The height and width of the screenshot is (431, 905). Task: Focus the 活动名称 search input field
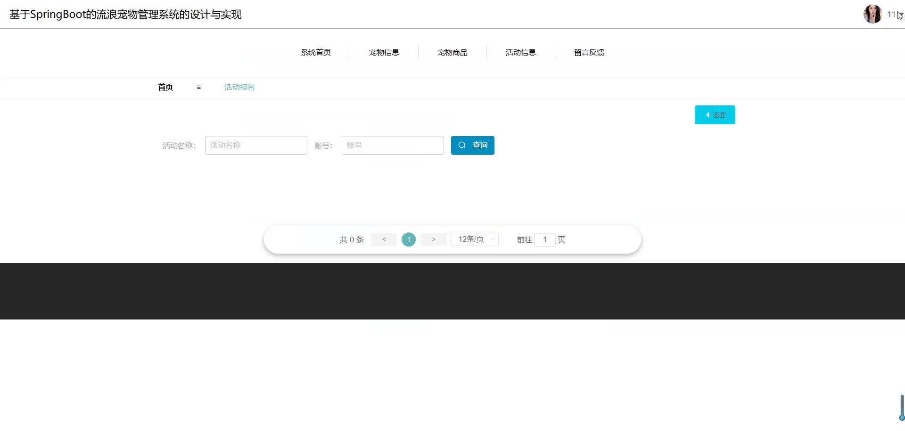[256, 145]
